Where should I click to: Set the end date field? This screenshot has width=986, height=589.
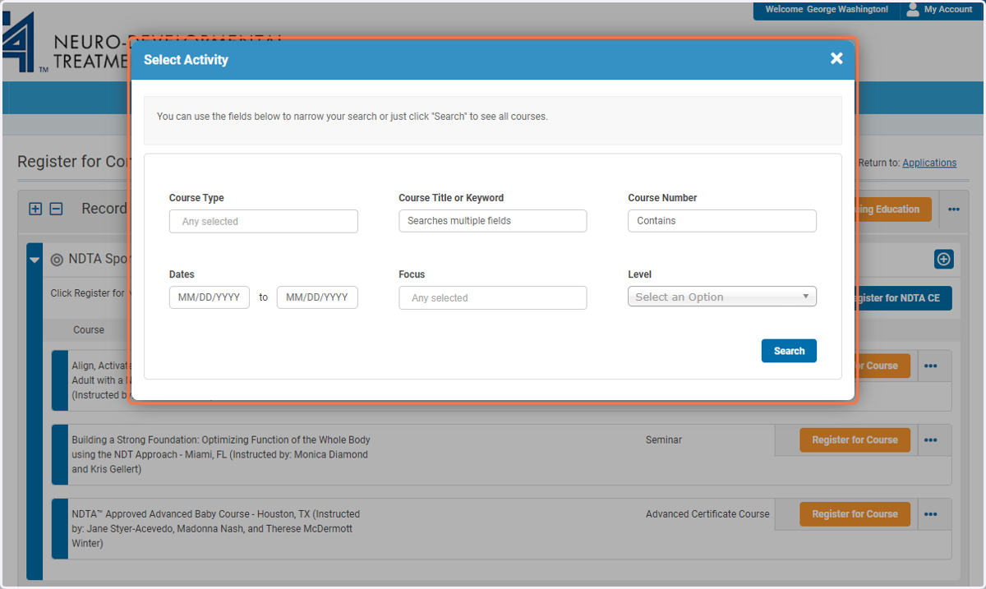click(317, 297)
